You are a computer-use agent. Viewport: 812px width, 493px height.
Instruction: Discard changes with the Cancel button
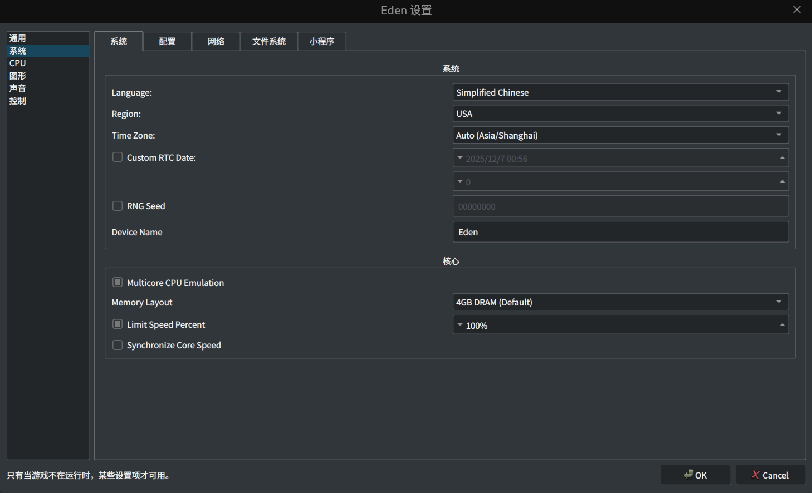pyautogui.click(x=771, y=475)
